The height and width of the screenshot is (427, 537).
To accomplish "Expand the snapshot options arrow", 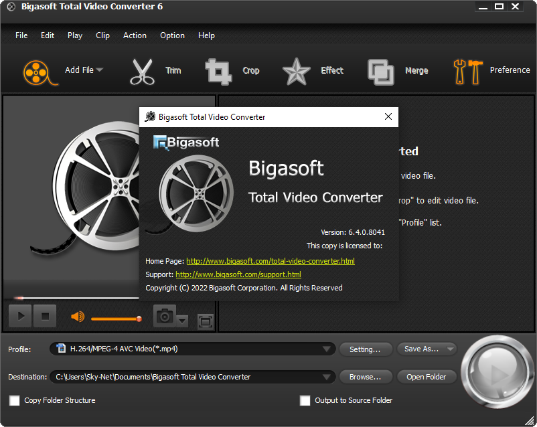I will [x=182, y=321].
